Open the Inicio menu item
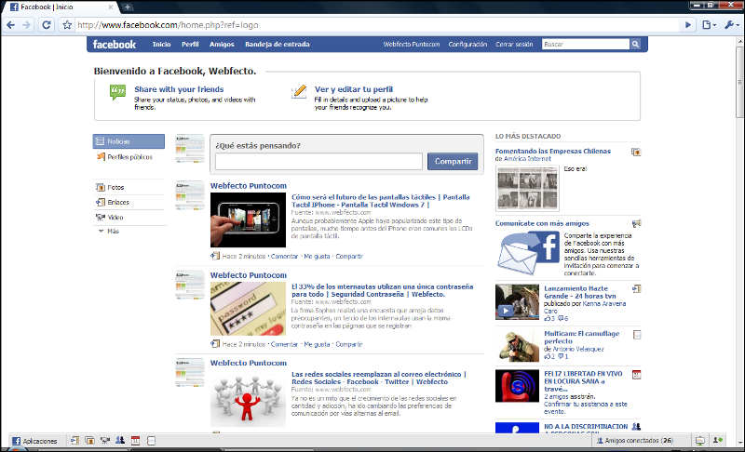 161,44
